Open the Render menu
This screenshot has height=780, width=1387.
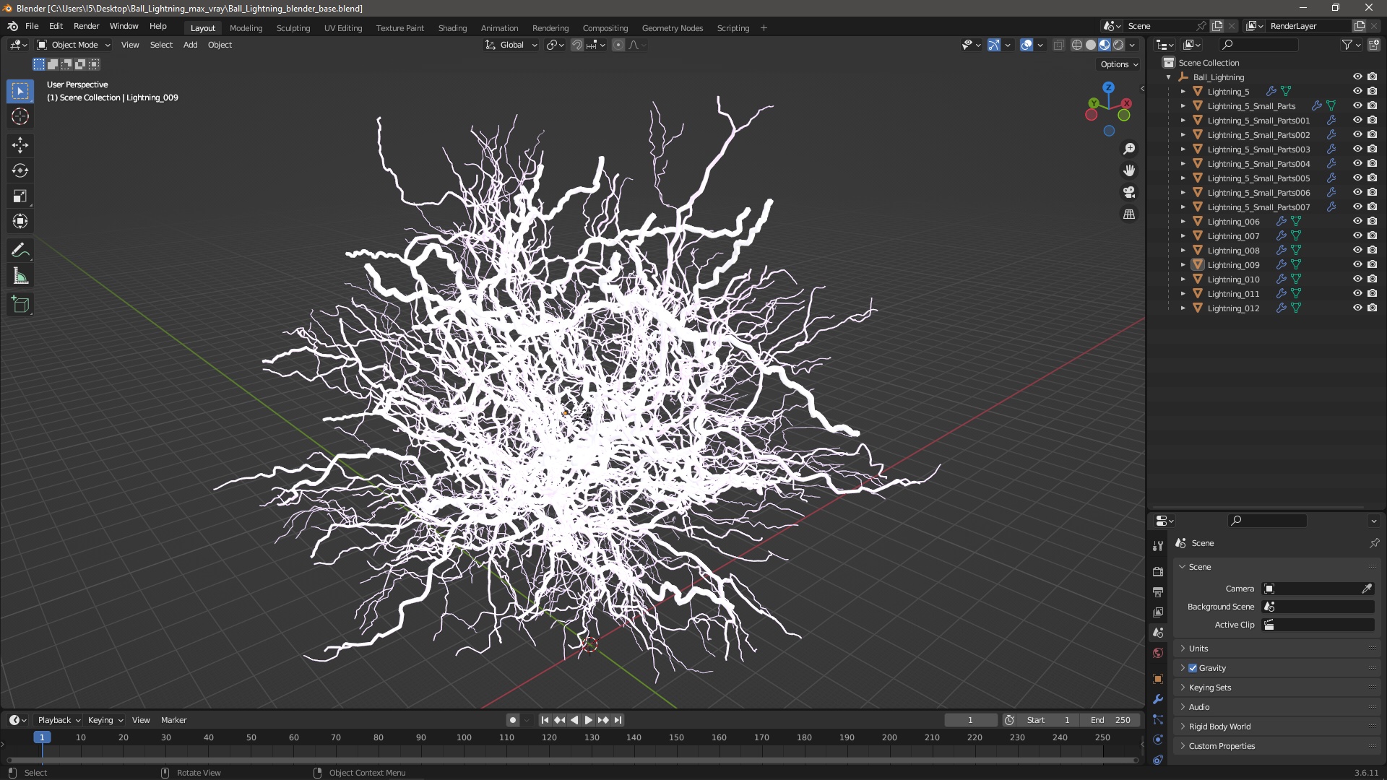pyautogui.click(x=86, y=26)
